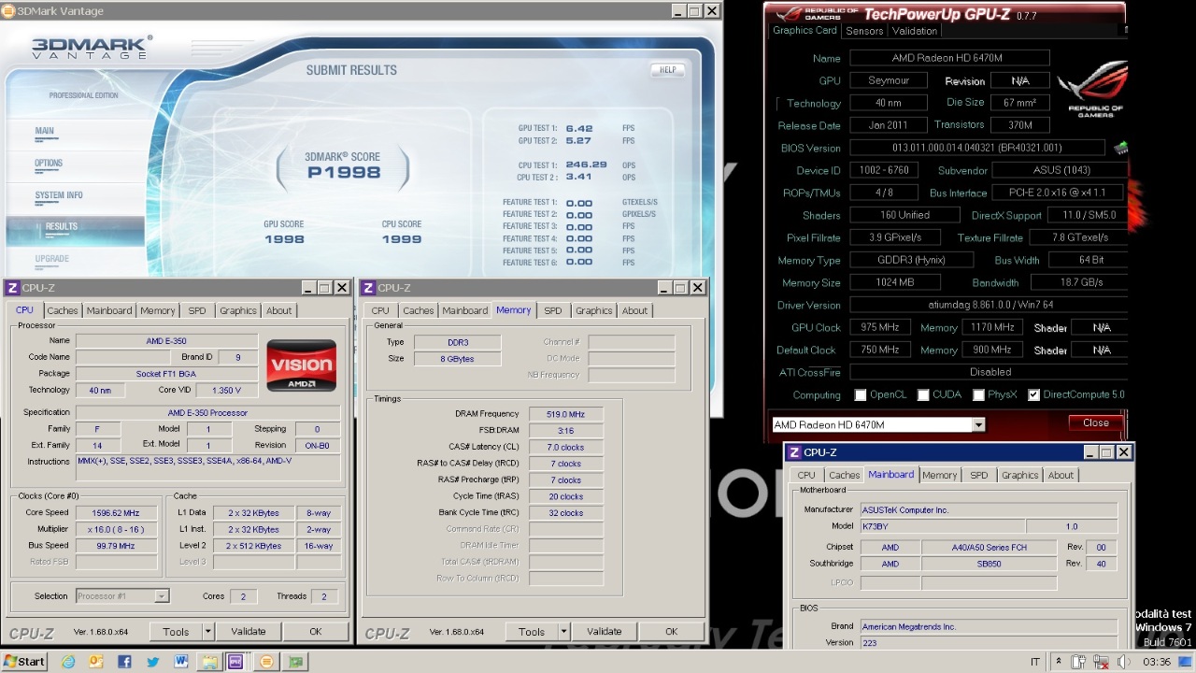This screenshot has width=1196, height=673.
Task: Click the Memory Type GDDR3 (Hynix) field
Action: pos(910,261)
